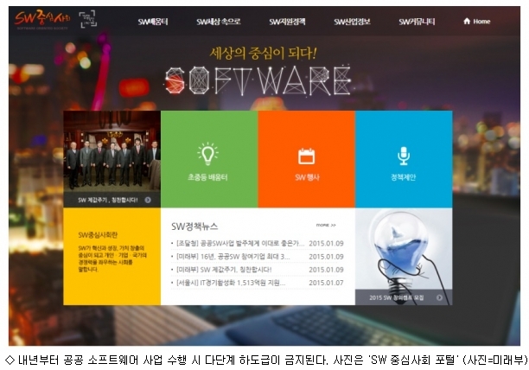
Task: Click the SOFTWARE constellation title graphic
Action: tap(258, 80)
